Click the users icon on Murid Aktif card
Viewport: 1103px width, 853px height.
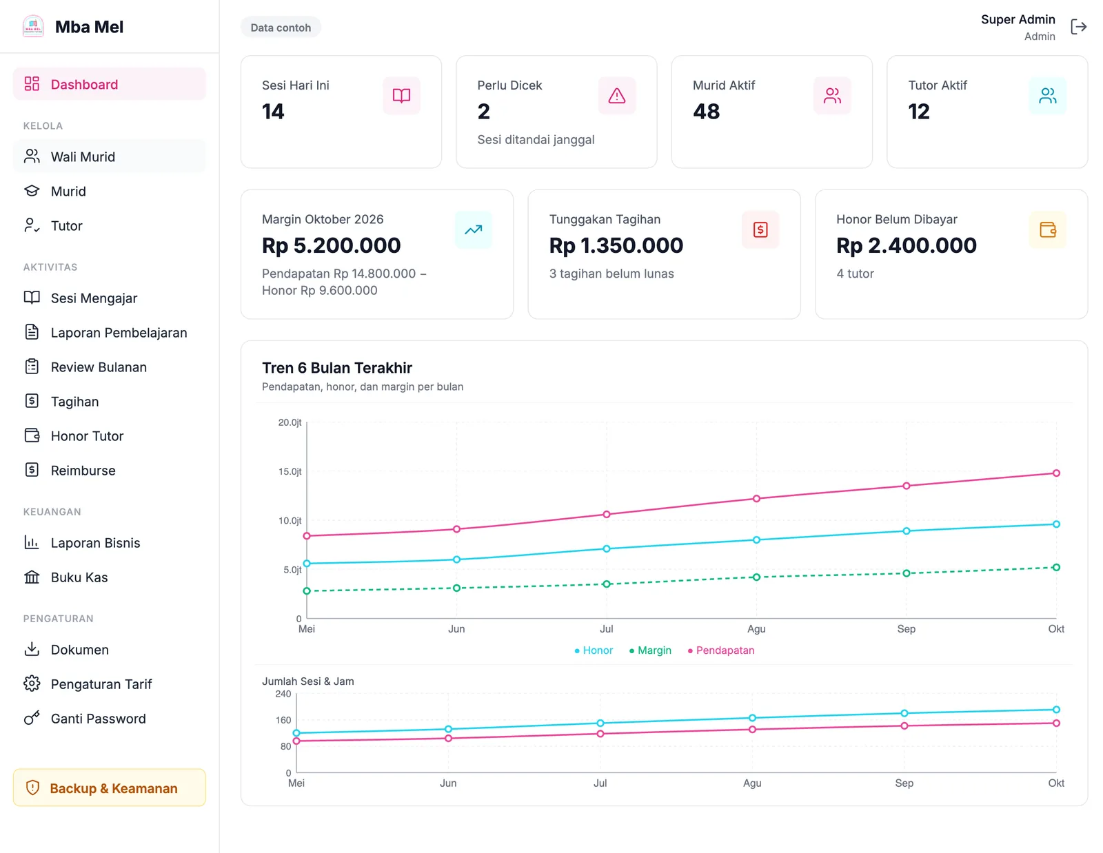pos(833,96)
